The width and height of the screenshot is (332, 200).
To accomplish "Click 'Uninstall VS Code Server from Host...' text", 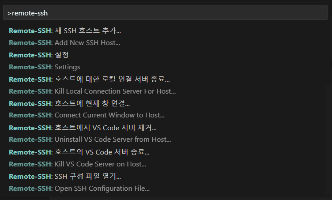I will coord(113,140).
